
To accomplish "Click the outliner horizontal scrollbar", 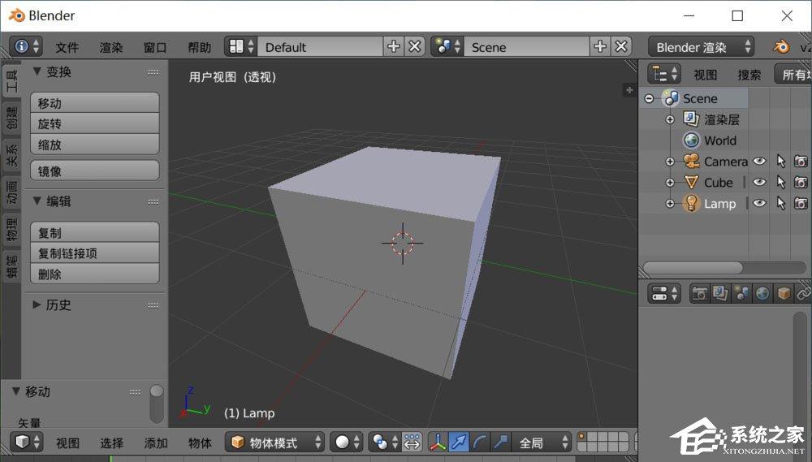I will (x=693, y=268).
